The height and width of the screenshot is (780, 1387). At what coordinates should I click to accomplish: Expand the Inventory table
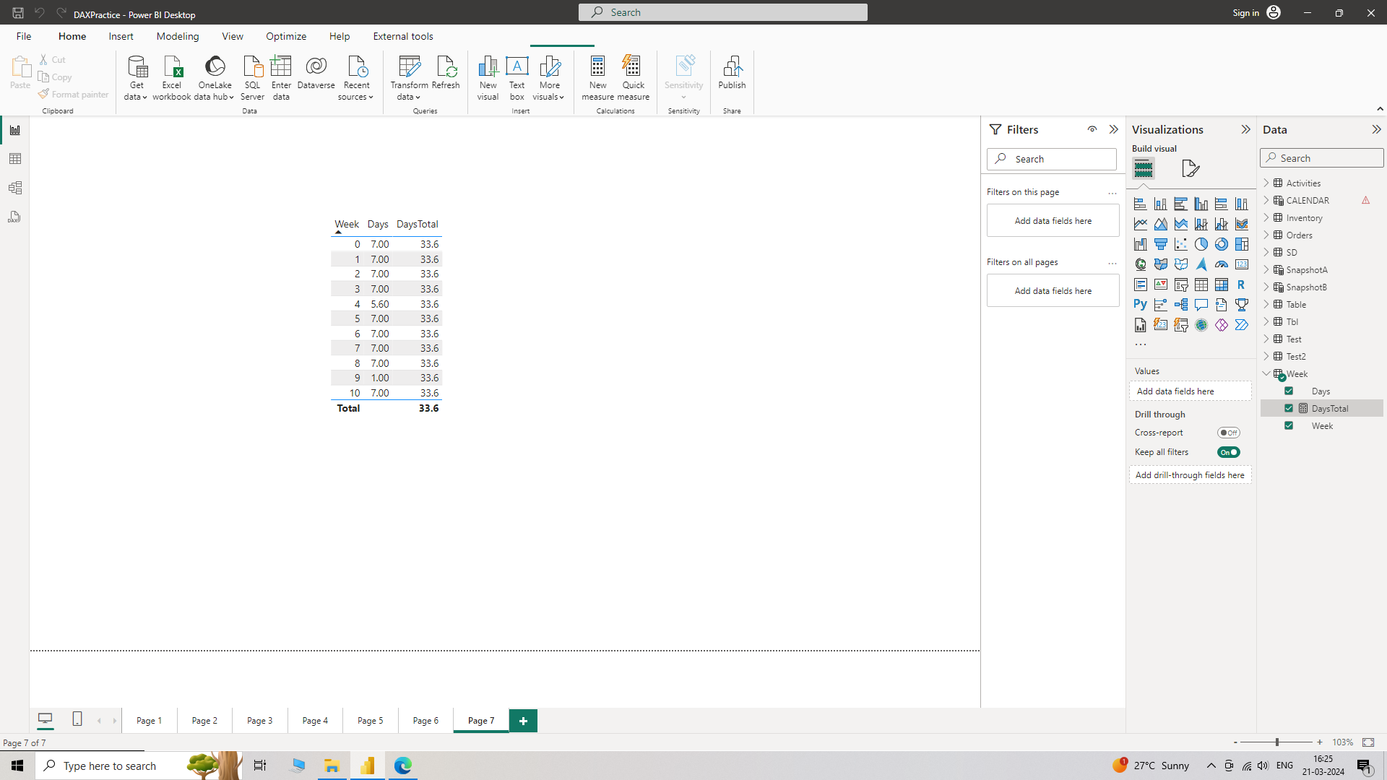[1266, 217]
